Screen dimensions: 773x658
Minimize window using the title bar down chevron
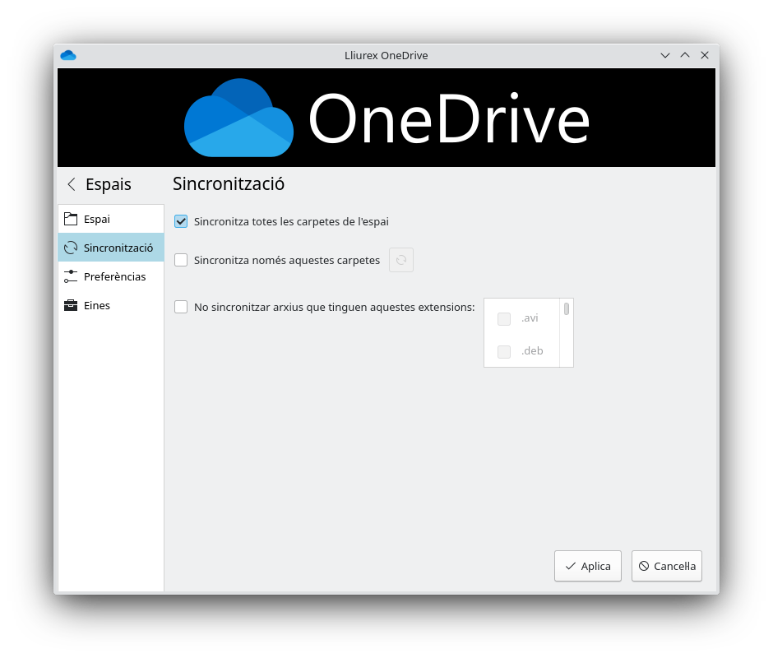pyautogui.click(x=665, y=55)
